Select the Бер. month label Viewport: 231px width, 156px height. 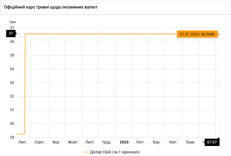click(x=157, y=142)
